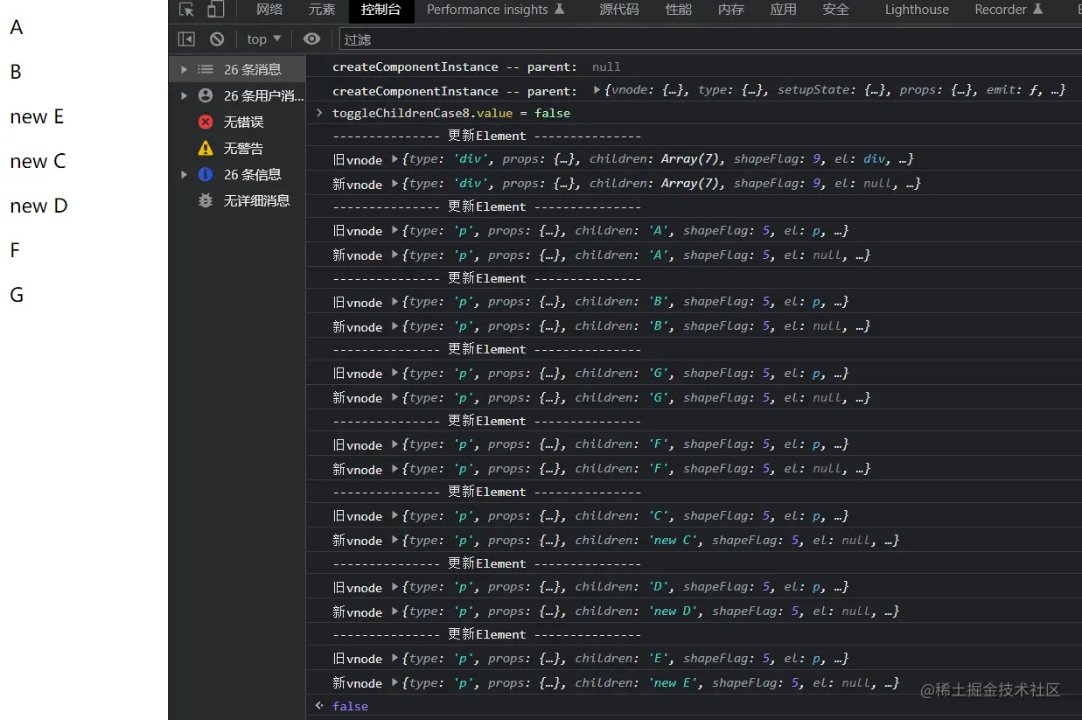The image size is (1082, 720).
Task: Select the 无详细消息 filter row
Action: [x=237, y=200]
